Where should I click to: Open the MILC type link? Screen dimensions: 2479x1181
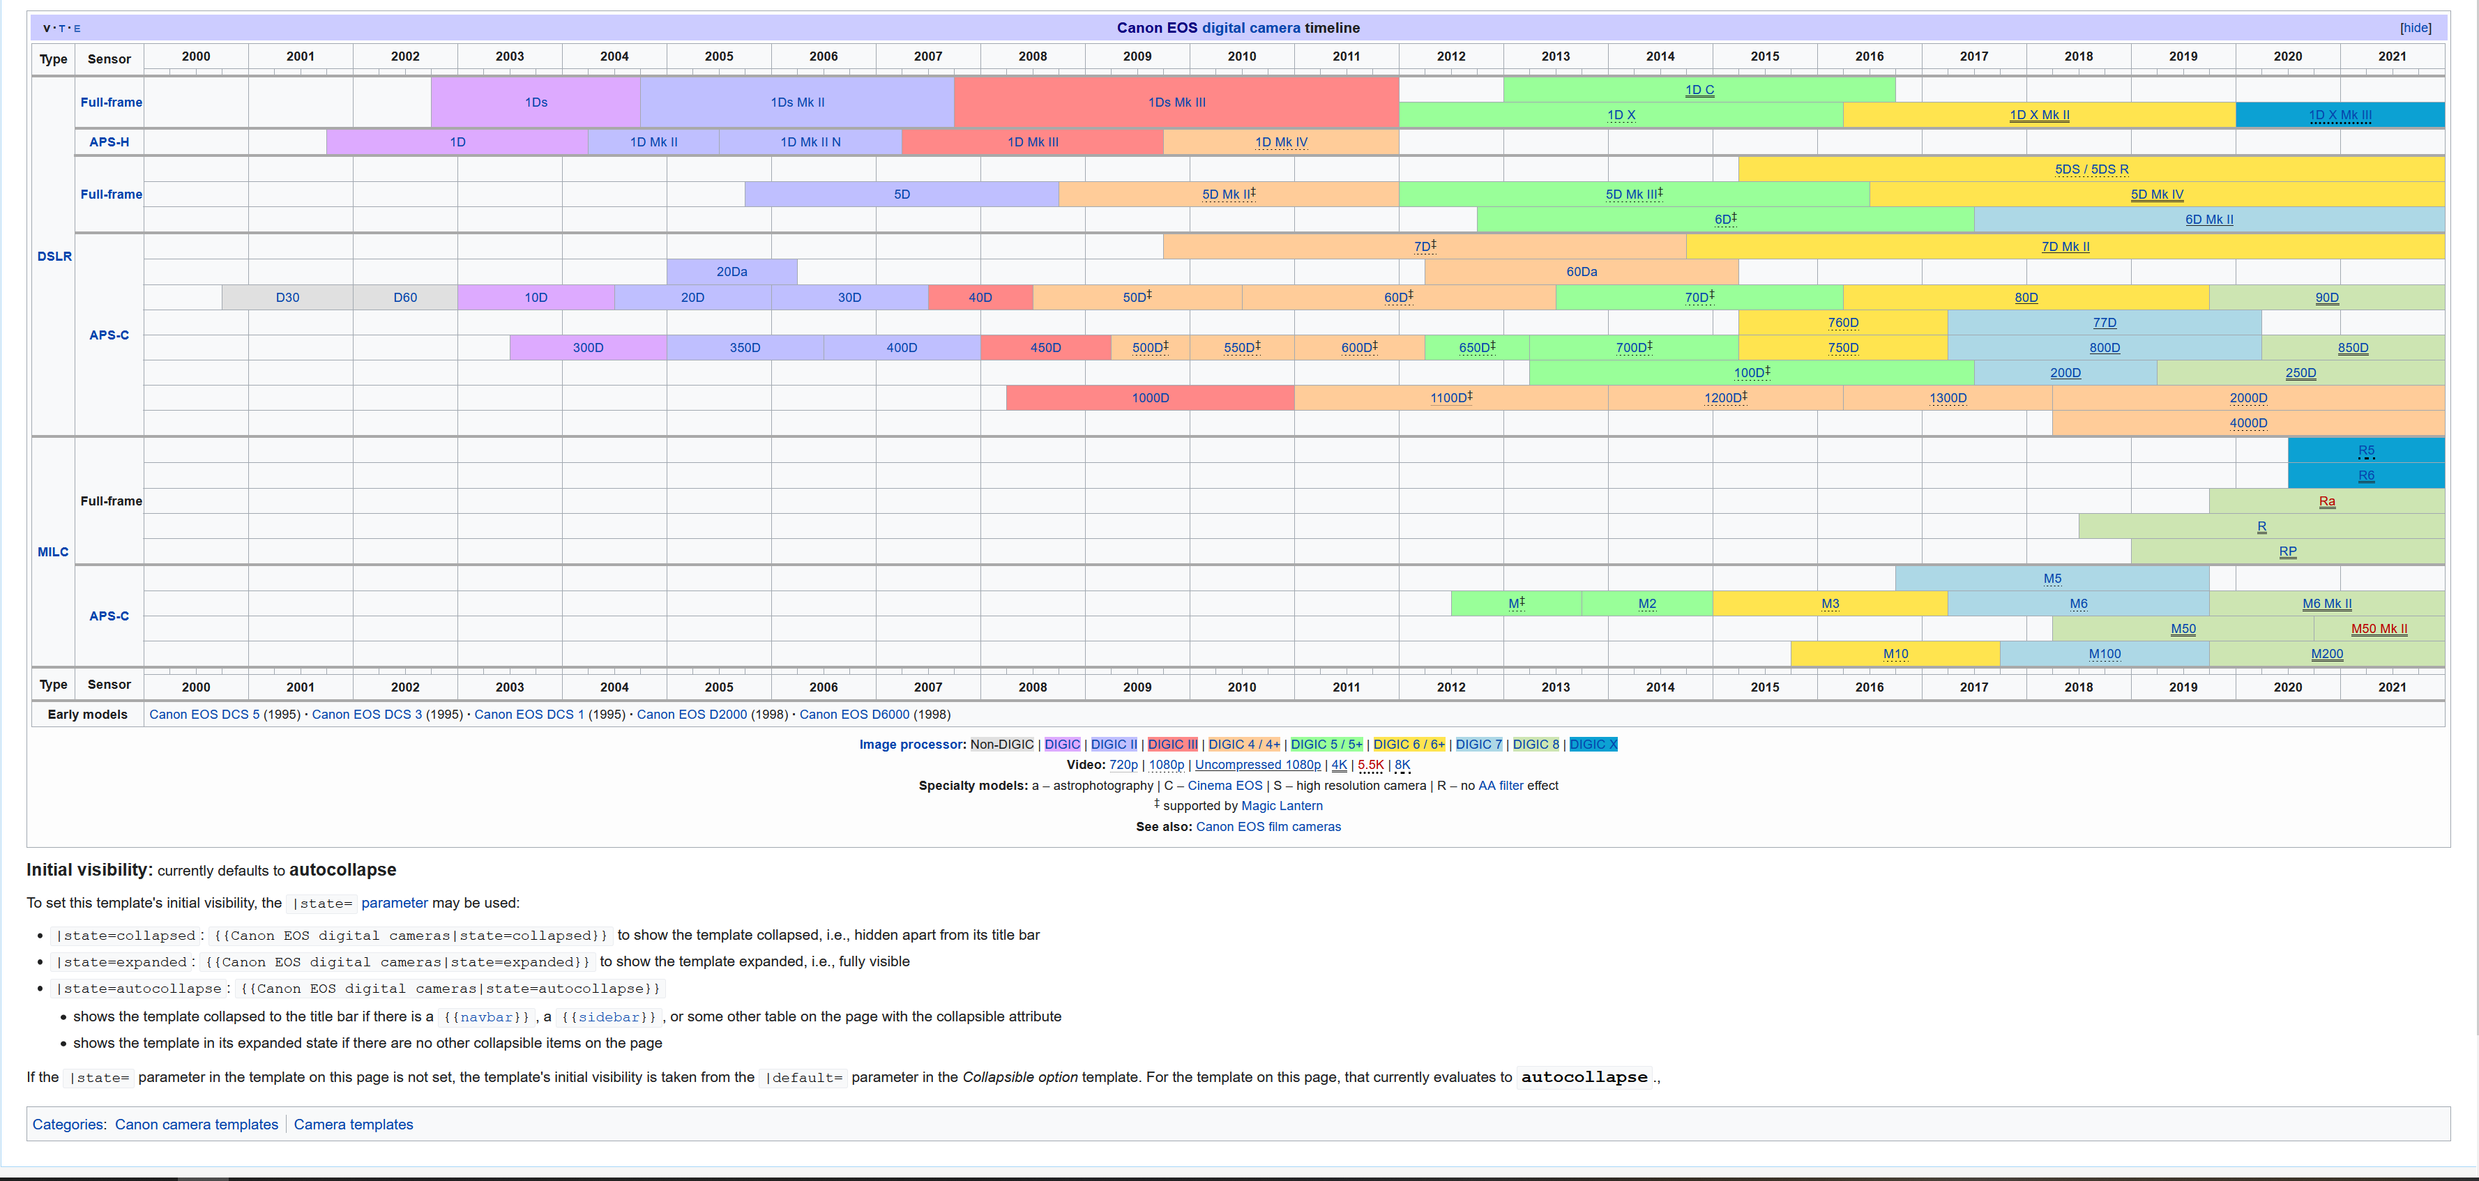point(53,551)
